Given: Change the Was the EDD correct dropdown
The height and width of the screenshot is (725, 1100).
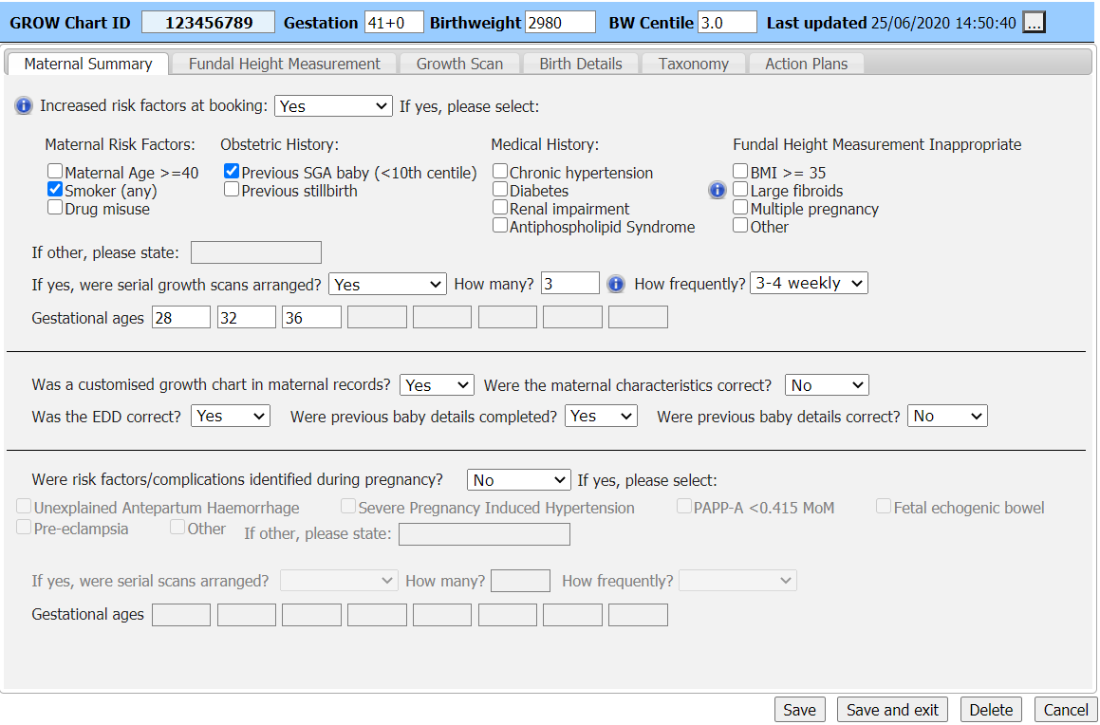Looking at the screenshot, I should coord(230,415).
